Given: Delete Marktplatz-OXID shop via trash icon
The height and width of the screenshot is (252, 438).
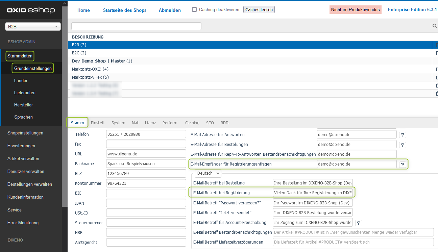Looking at the screenshot, I should (436, 69).
